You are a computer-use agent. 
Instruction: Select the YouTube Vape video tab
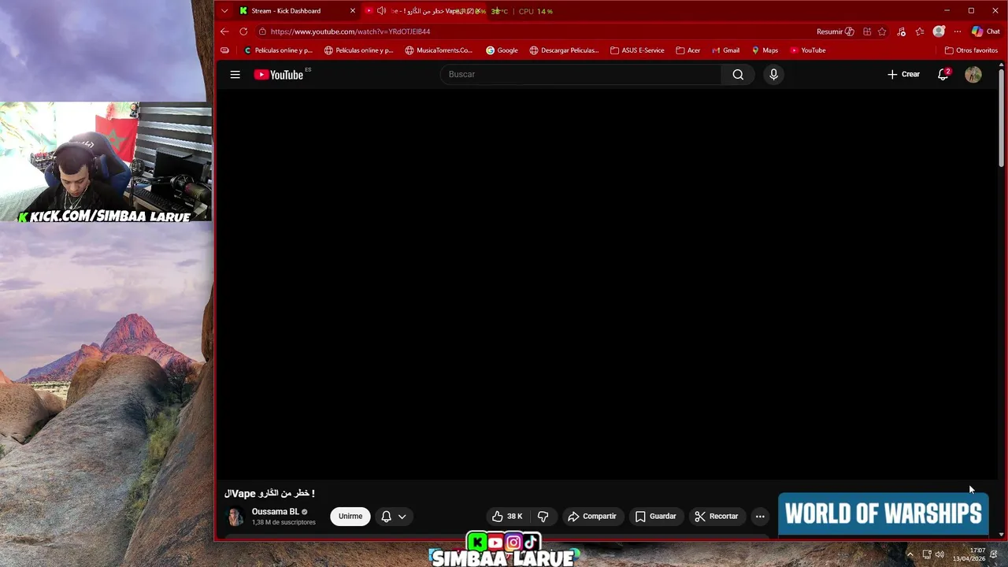(x=425, y=11)
